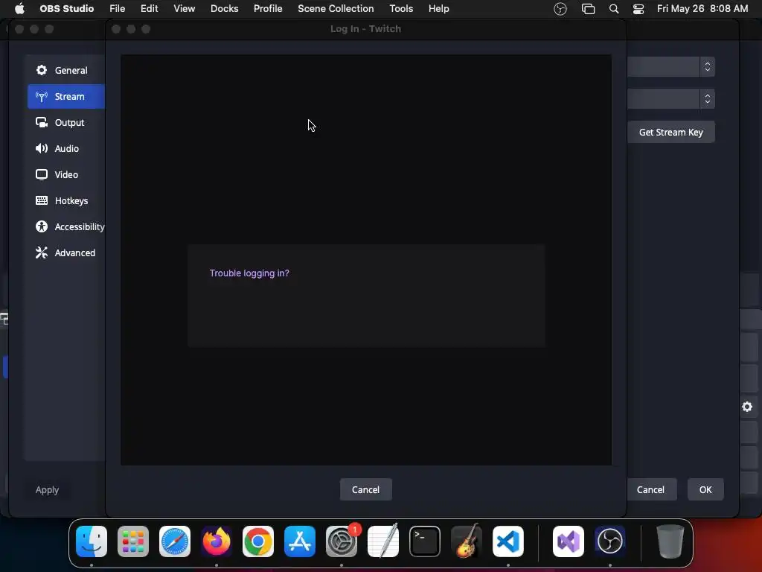Click the Stage Manager windows icon in menu bar

pyautogui.click(x=588, y=9)
